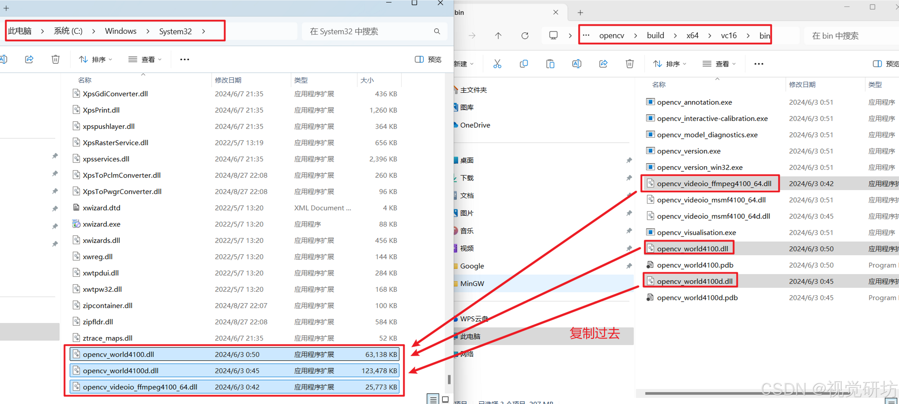
Task: Click 系统 (C:) breadcrumb segment
Action: coord(68,31)
